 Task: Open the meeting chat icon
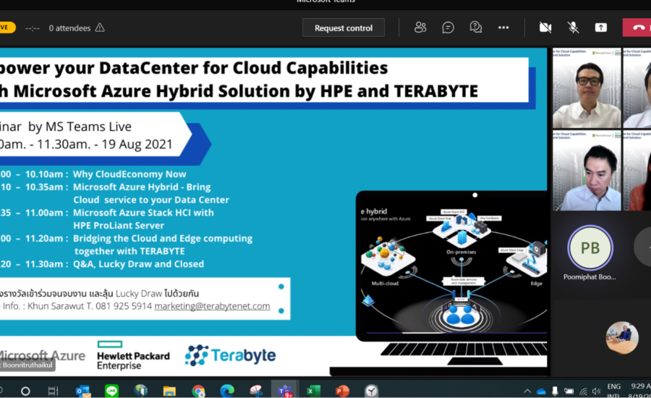(x=448, y=27)
